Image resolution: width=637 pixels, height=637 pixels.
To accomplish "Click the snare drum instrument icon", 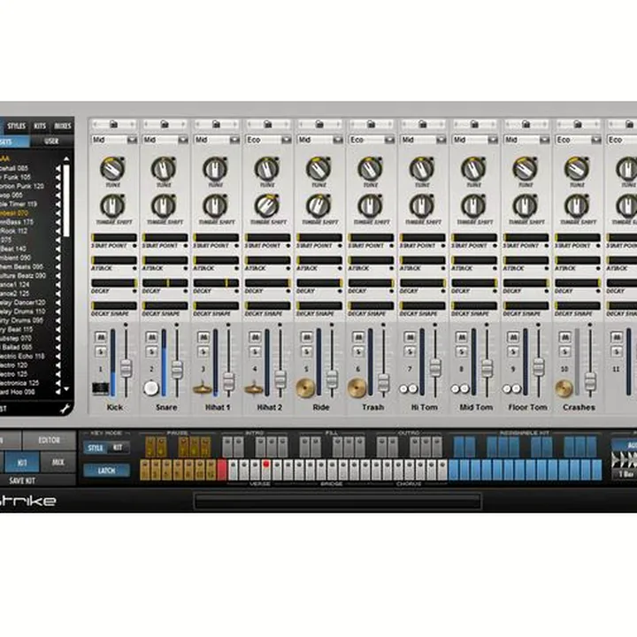I will pyautogui.click(x=151, y=388).
